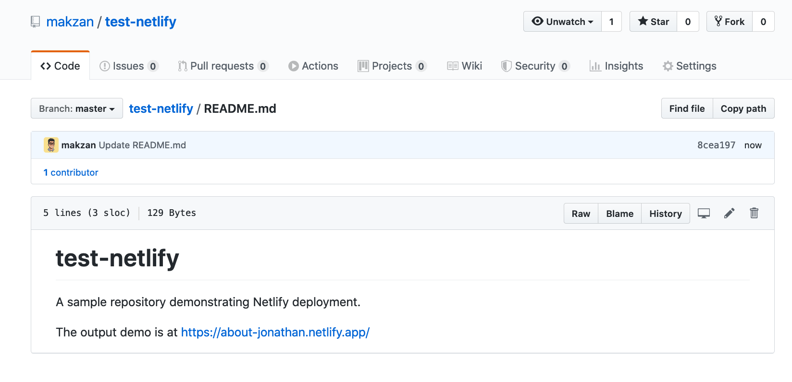The image size is (792, 382).
Task: Click the Copy path button
Action: coord(743,108)
